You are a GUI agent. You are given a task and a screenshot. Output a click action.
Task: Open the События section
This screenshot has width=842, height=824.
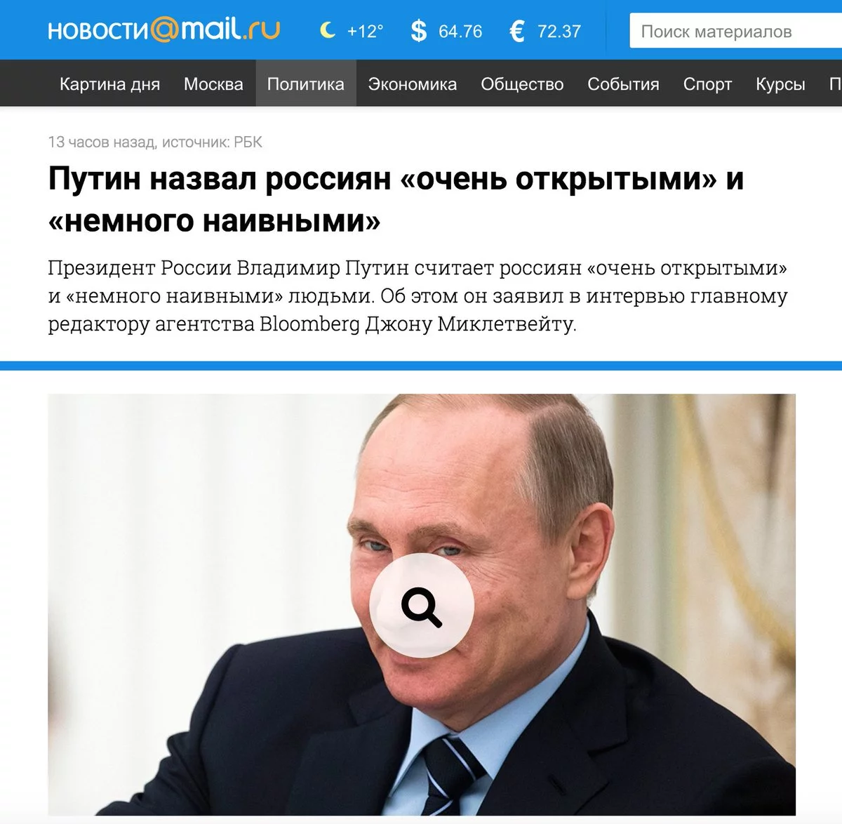(623, 84)
